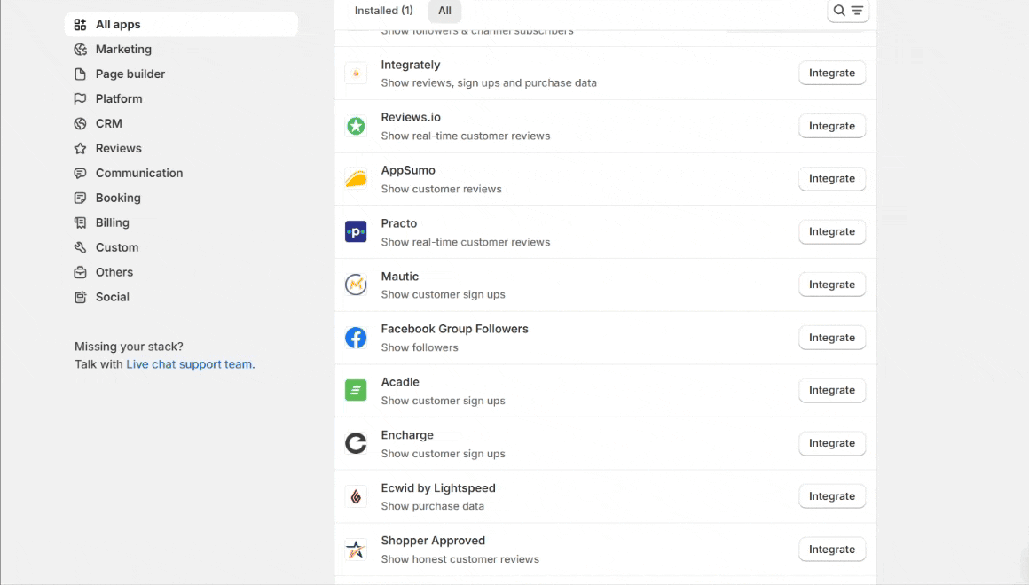Click the Acadle green logo
Viewport: 1029px width, 585px height.
356,390
